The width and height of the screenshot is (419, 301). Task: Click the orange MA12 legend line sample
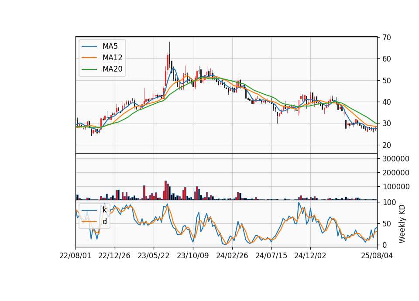click(x=89, y=58)
